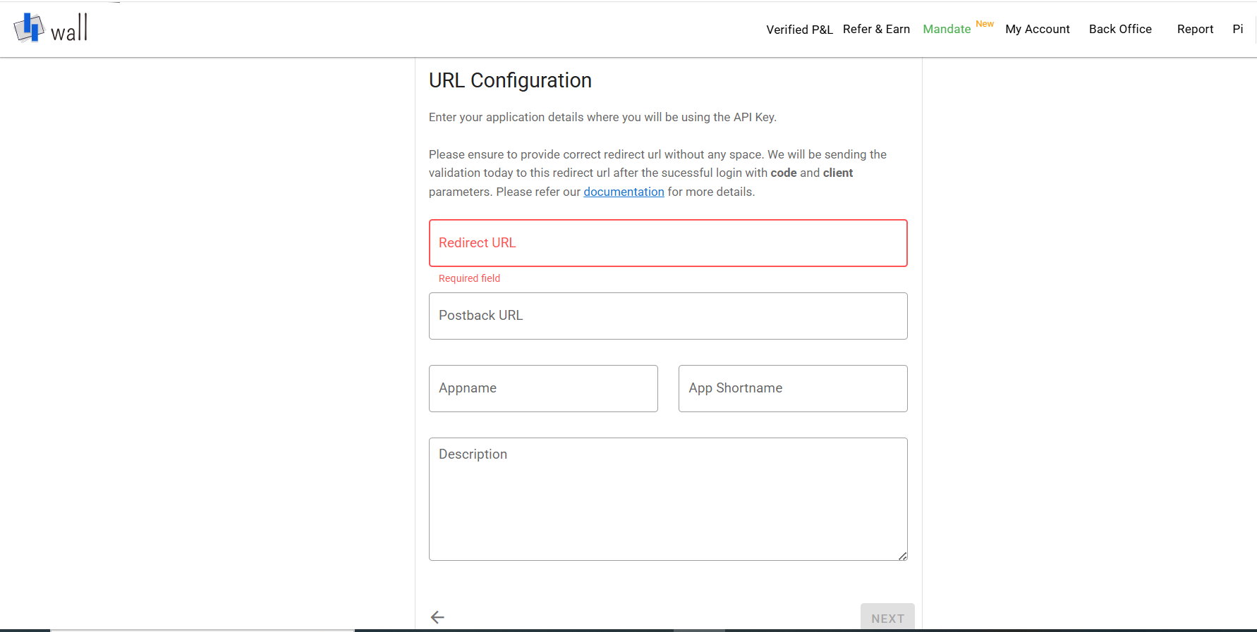Focus the Postback URL field
Screen dimensions: 1257x632
click(668, 316)
